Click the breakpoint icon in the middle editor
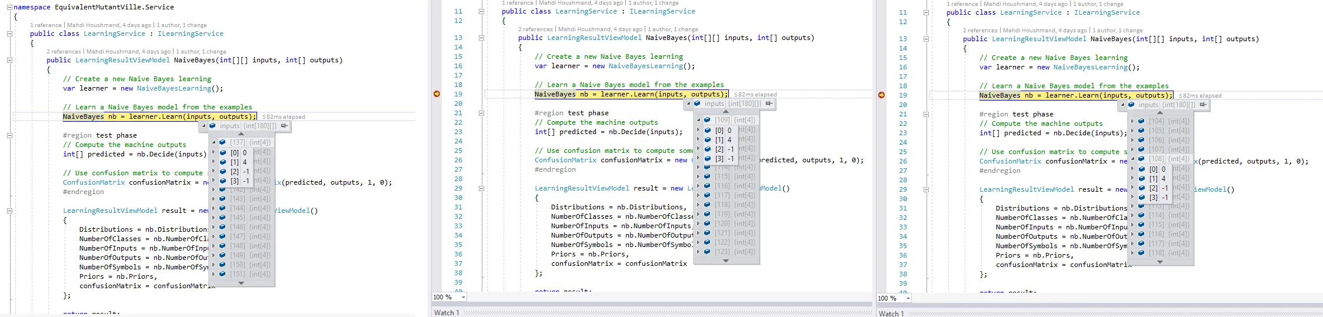This screenshot has height=317, width=1323. 436,94
